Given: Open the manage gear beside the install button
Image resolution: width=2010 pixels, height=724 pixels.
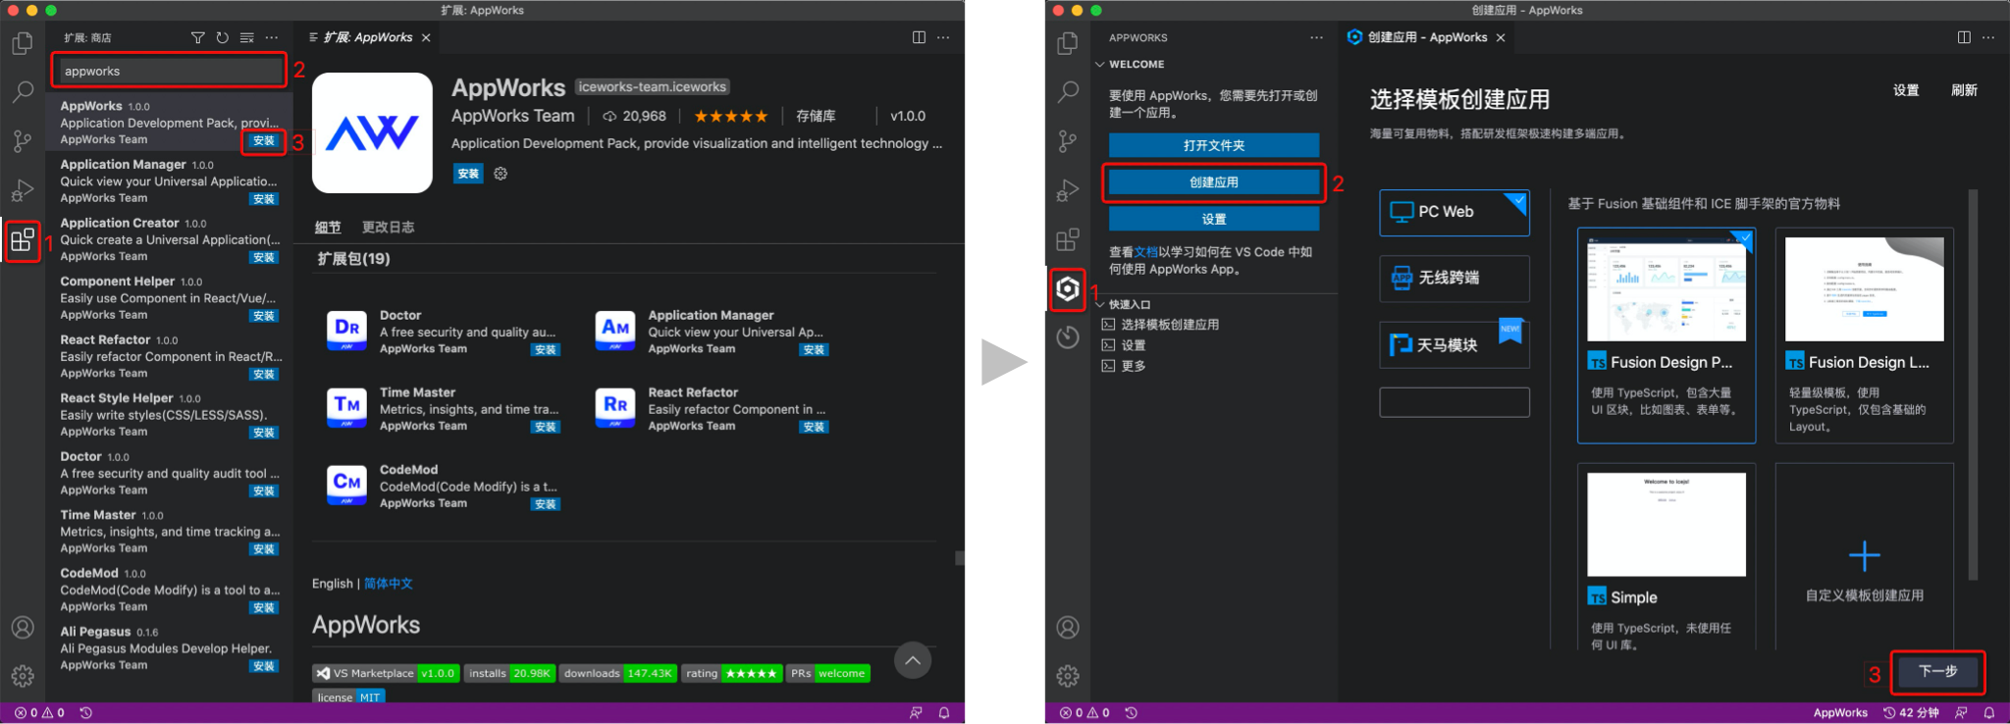Looking at the screenshot, I should coord(501,174).
